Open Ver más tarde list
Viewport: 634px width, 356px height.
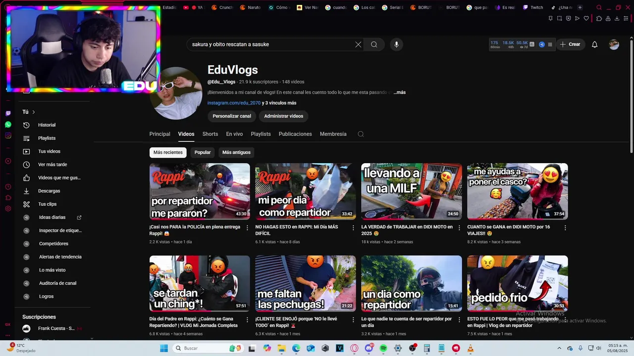tap(53, 165)
